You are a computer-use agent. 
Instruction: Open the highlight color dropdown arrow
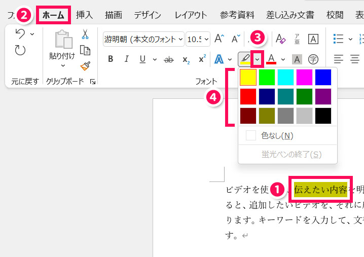pos(257,59)
